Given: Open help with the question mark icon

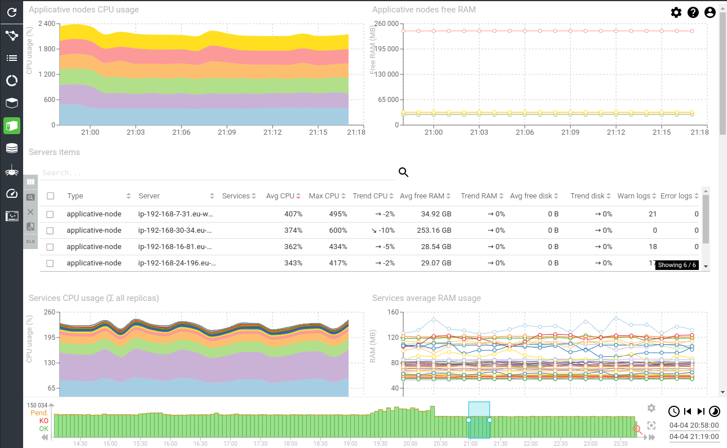Looking at the screenshot, I should point(693,12).
